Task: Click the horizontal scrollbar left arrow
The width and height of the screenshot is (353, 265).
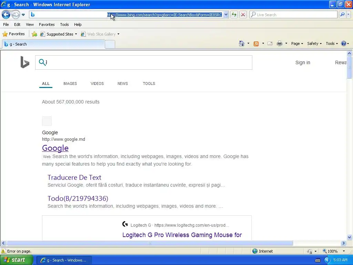Action: click(x=3, y=243)
